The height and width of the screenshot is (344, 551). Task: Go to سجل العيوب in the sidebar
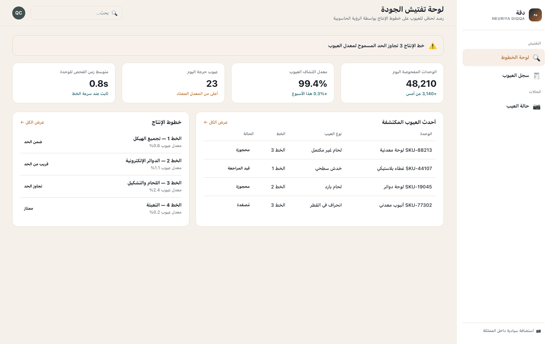[504, 76]
